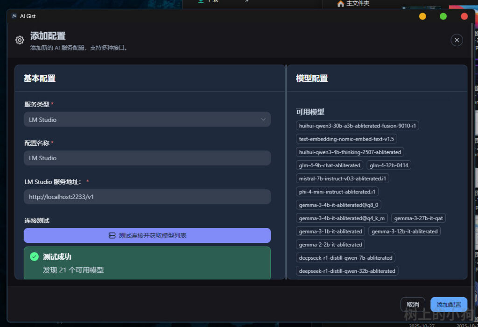
Task: Click the green maximize window button
Action: tap(443, 16)
